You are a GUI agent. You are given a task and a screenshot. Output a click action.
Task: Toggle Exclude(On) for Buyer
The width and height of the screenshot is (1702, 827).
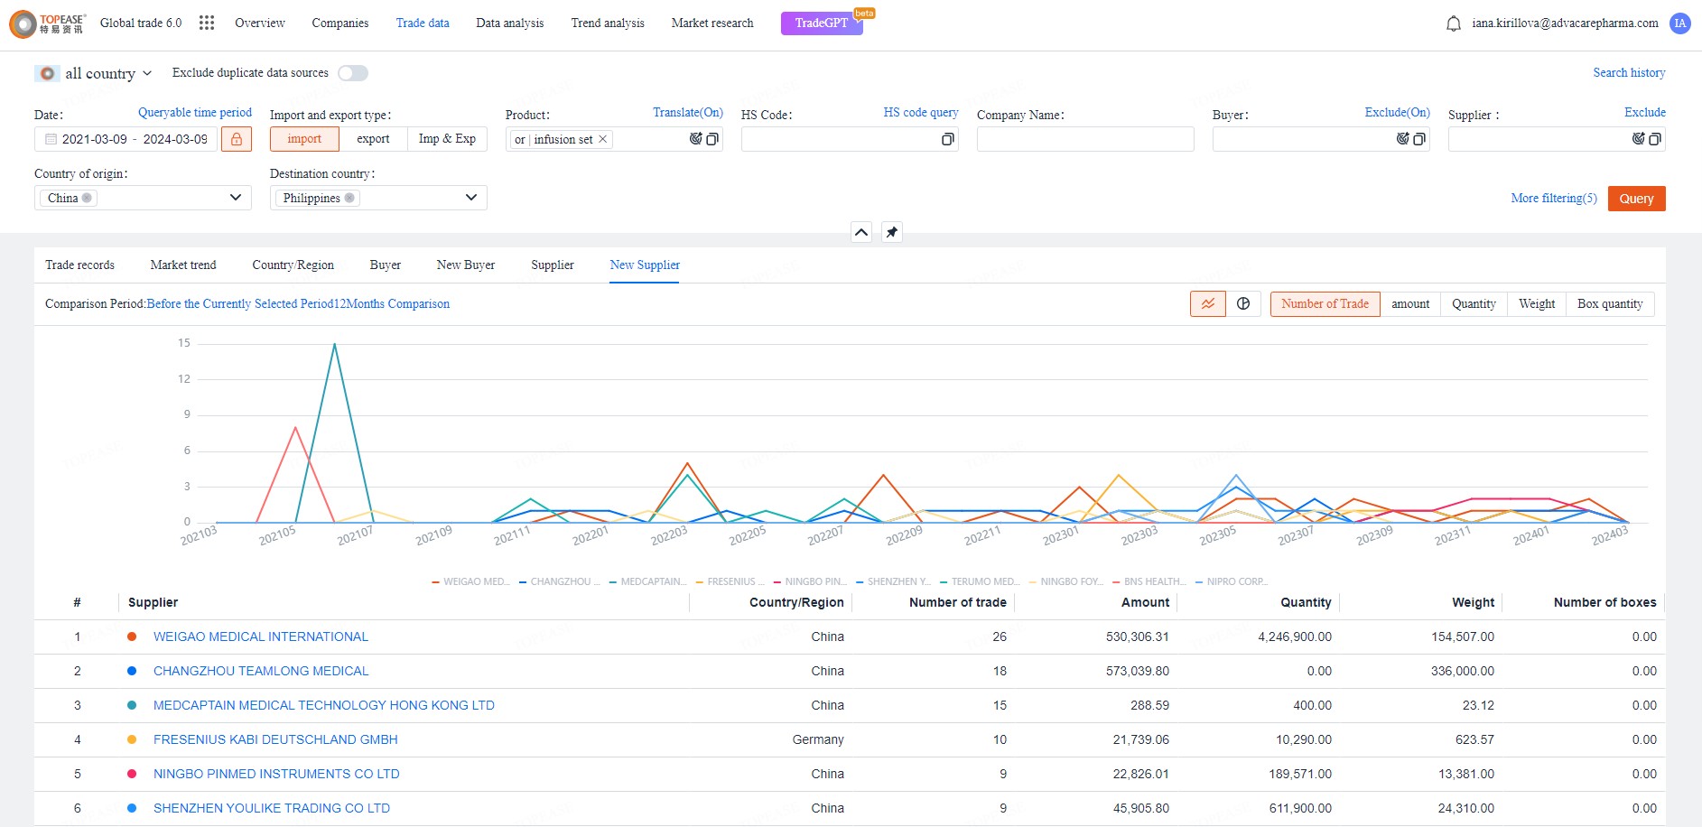[1398, 113]
